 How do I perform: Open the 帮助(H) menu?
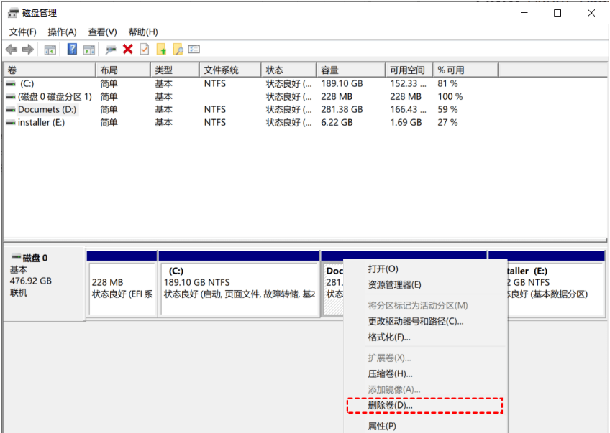click(143, 32)
